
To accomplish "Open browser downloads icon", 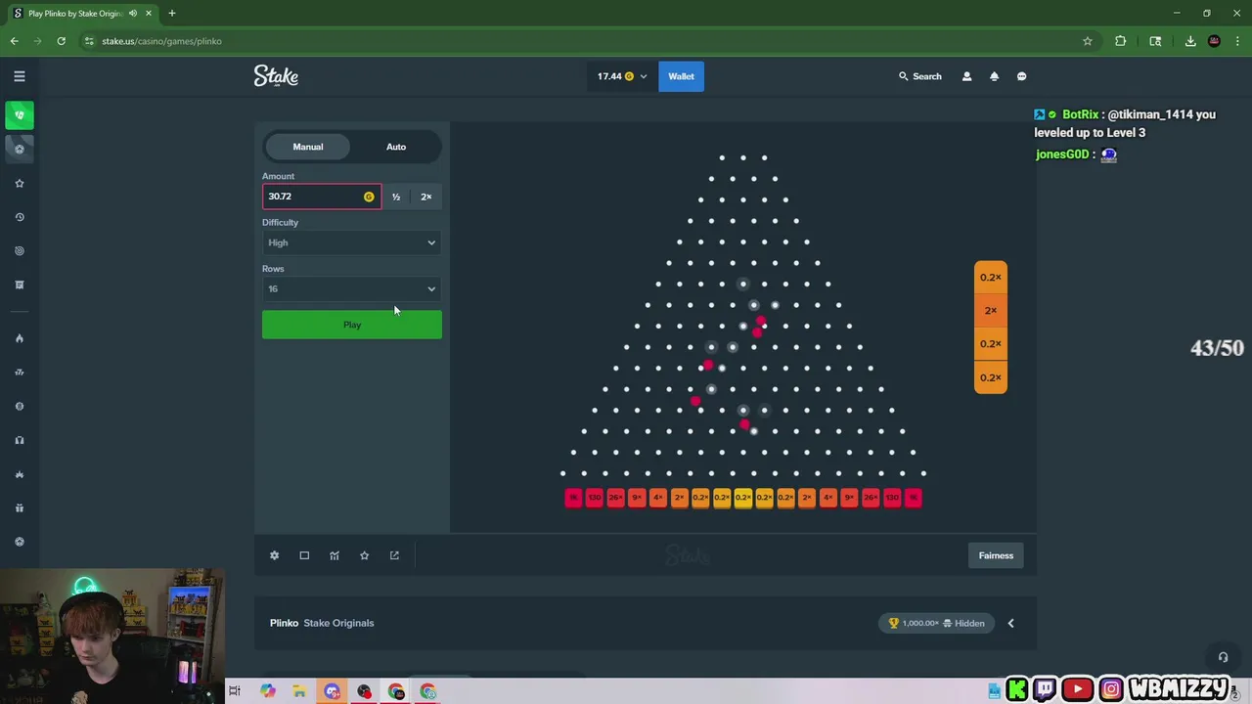I will (1190, 41).
